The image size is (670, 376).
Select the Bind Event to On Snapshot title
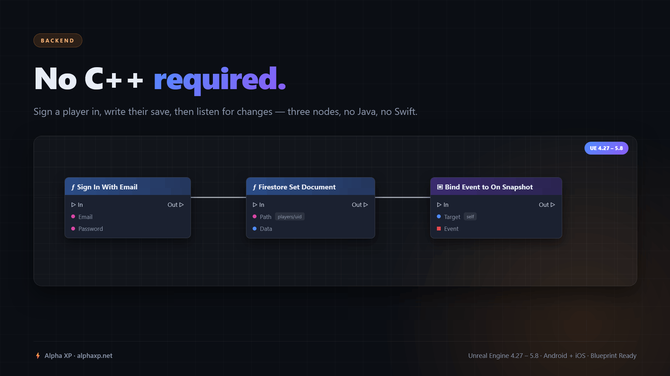coord(489,187)
